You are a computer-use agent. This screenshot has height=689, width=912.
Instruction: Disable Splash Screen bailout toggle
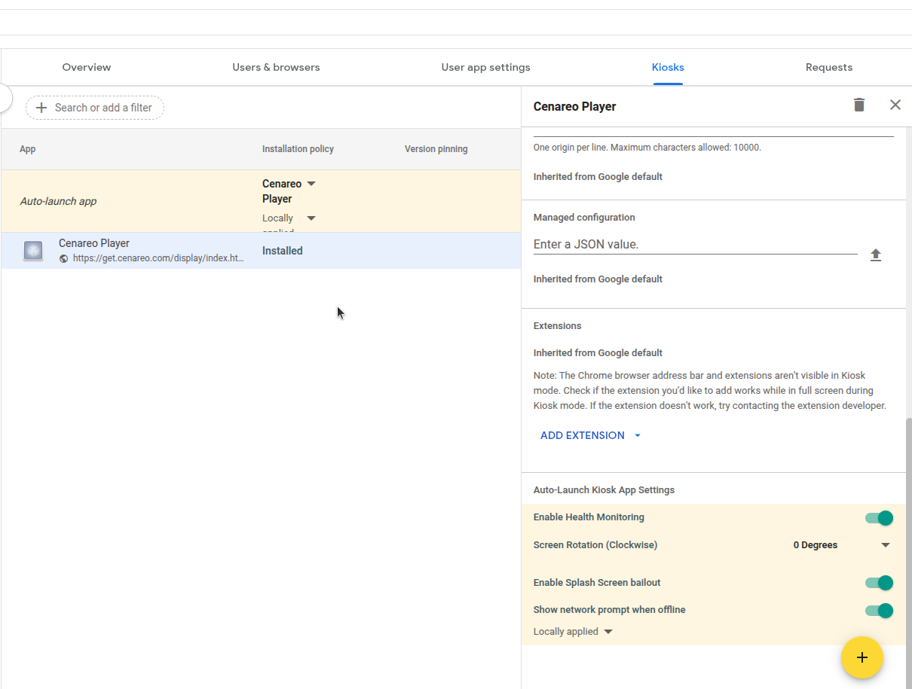879,583
